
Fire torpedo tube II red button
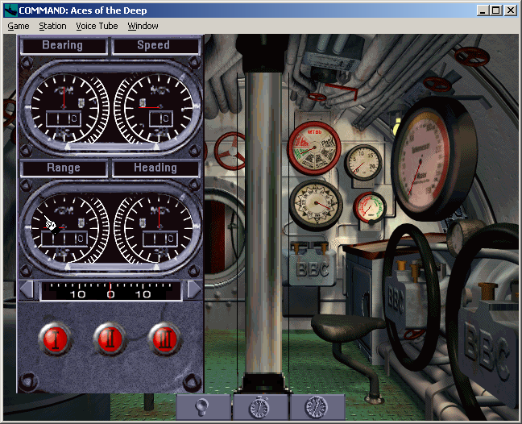(110, 339)
